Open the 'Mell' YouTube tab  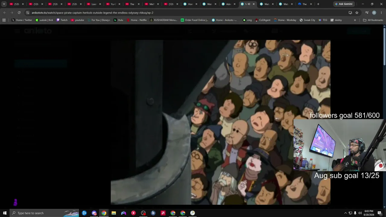click(x=152, y=4)
